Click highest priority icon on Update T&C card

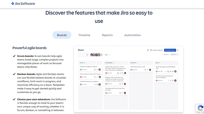tap(122, 73)
